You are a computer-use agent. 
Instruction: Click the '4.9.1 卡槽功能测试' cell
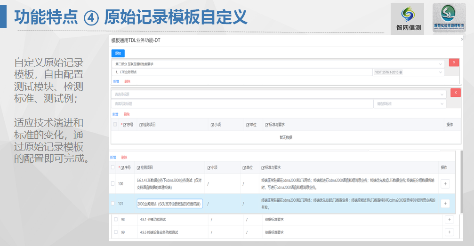click(x=153, y=219)
